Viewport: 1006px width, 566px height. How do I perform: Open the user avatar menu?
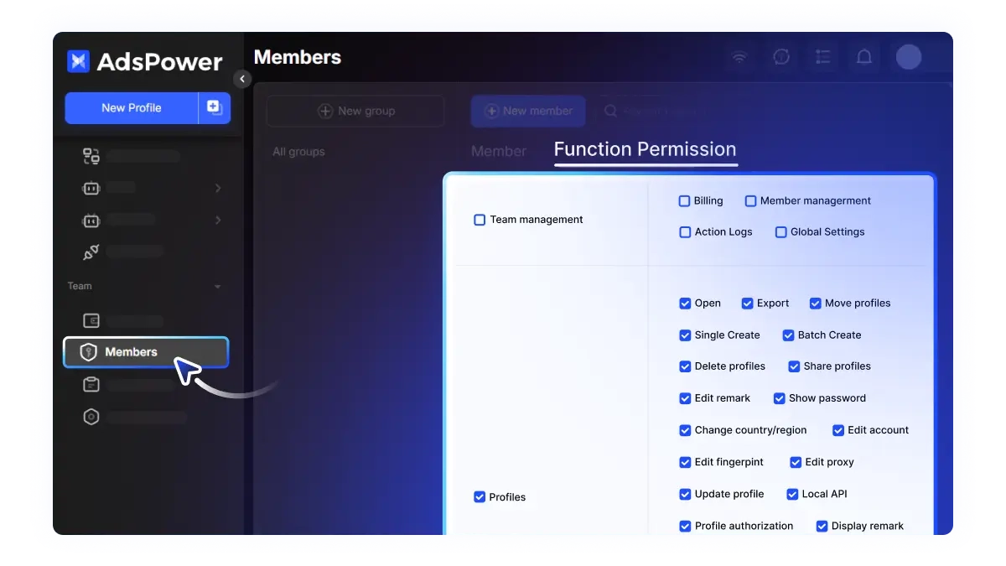tap(909, 57)
